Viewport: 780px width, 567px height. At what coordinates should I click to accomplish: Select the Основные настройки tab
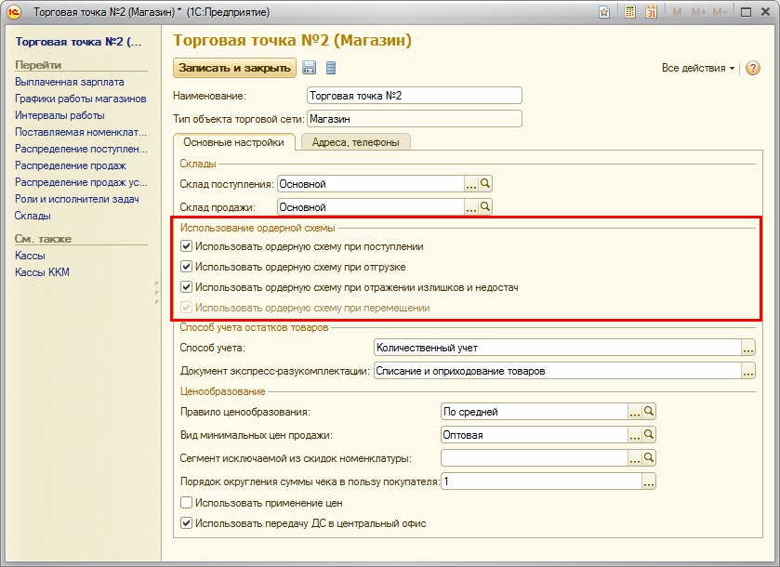233,142
